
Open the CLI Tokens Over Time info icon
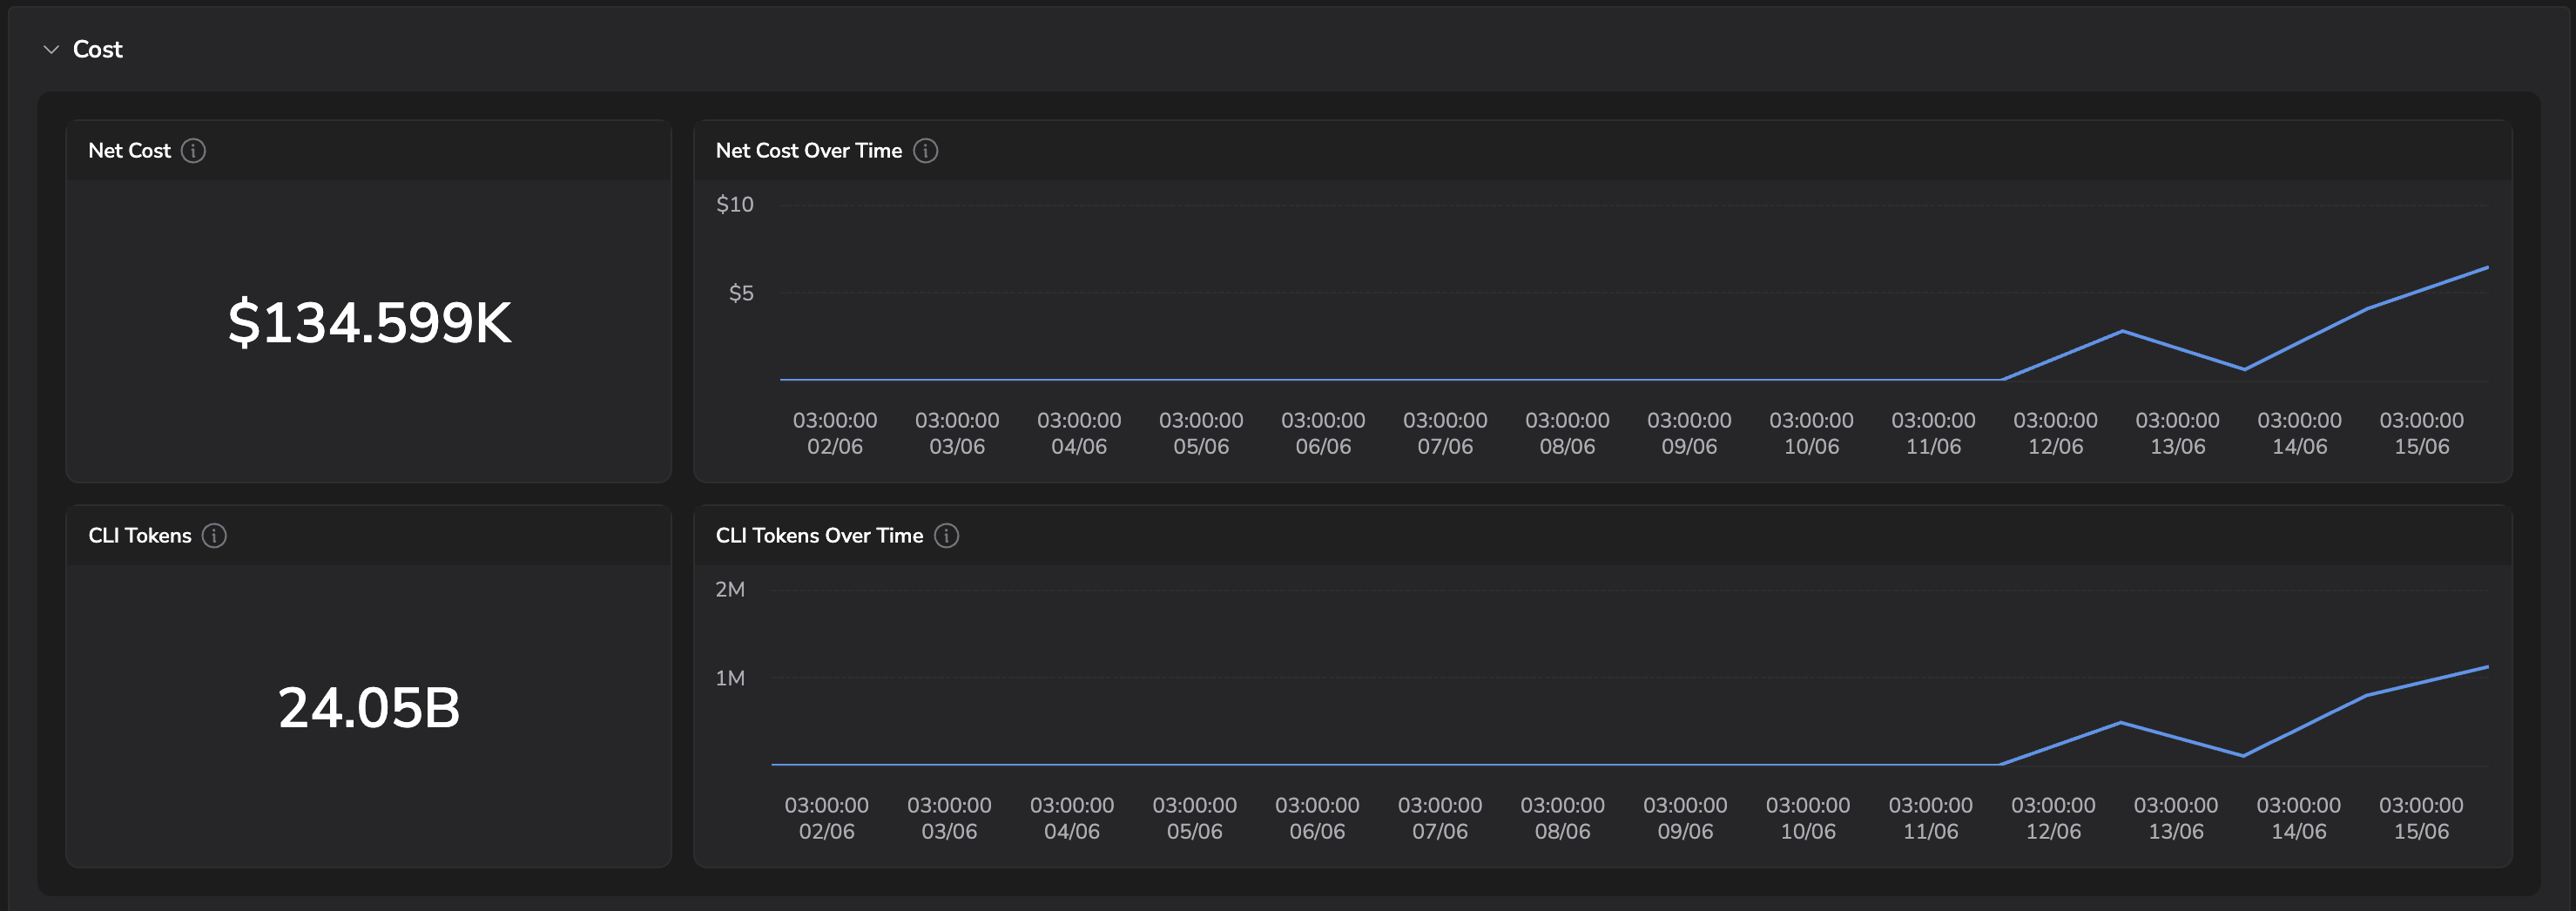[947, 536]
